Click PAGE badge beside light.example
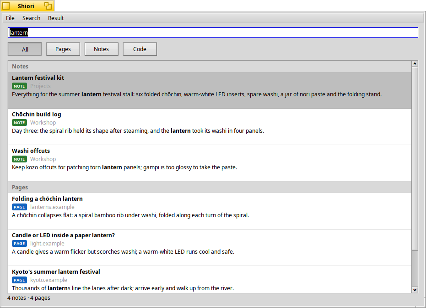 click(19, 244)
